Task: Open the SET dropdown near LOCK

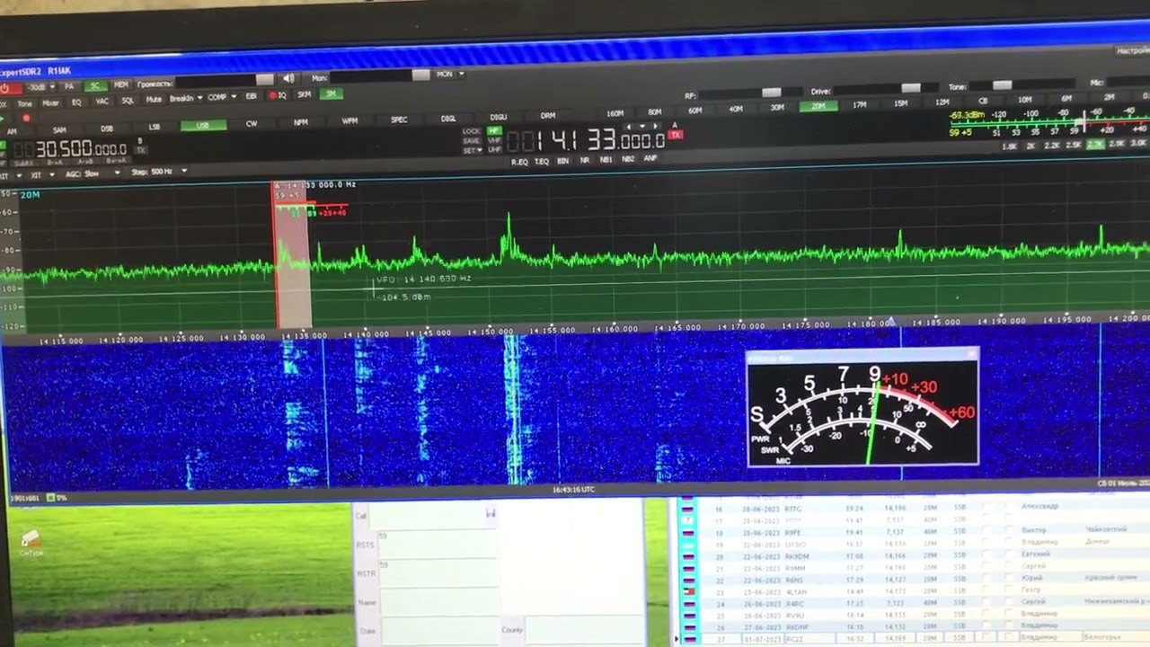Action: coord(473,150)
